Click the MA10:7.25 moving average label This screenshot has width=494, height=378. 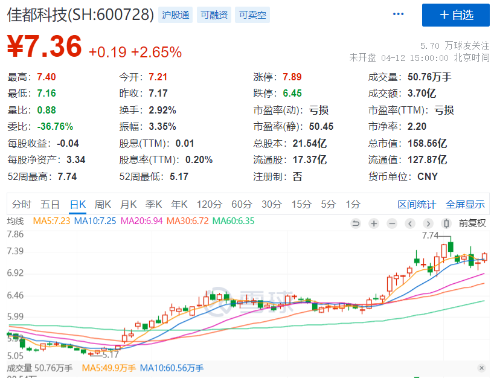click(95, 221)
